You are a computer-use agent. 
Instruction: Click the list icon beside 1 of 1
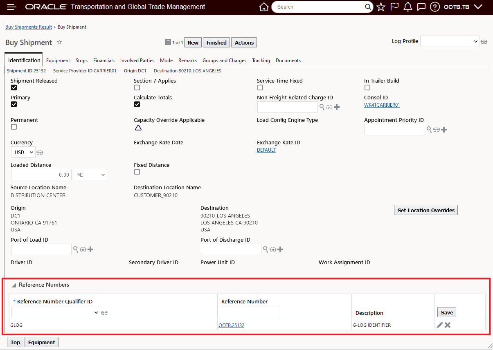168,42
